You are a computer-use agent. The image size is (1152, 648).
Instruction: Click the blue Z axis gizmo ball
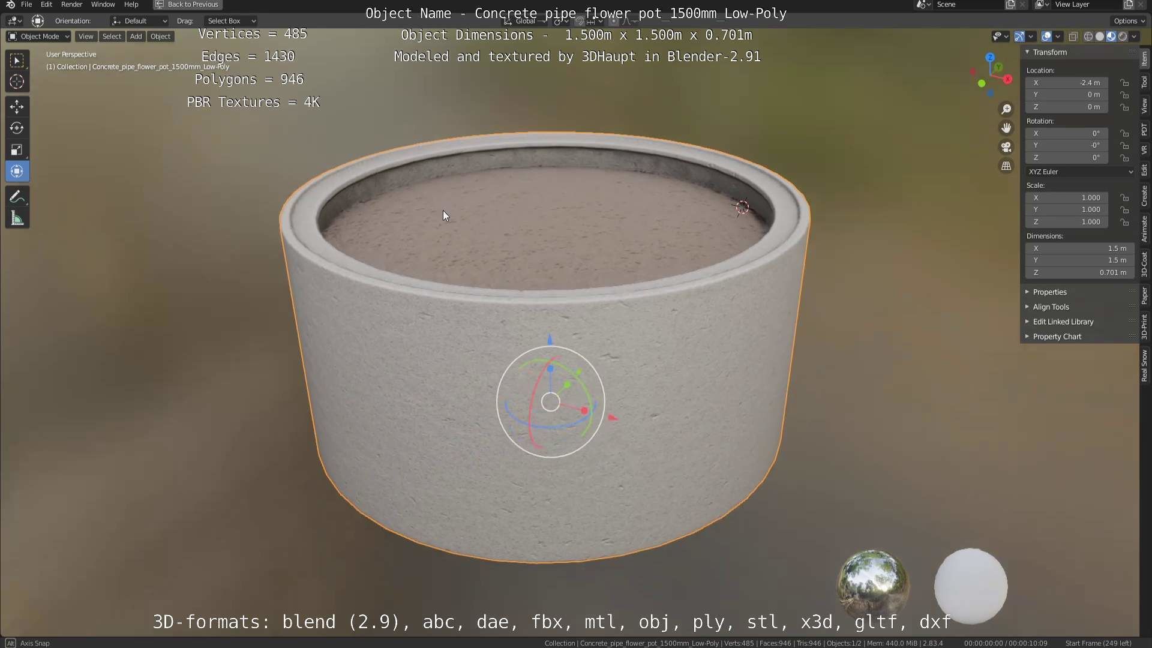(x=990, y=58)
